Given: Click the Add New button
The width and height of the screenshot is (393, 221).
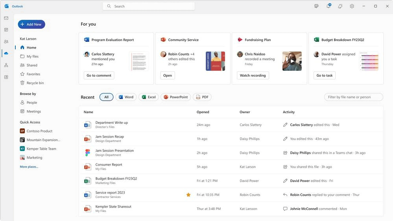Looking at the screenshot, I should [31, 24].
